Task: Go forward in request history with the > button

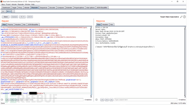Action: click(29, 17)
